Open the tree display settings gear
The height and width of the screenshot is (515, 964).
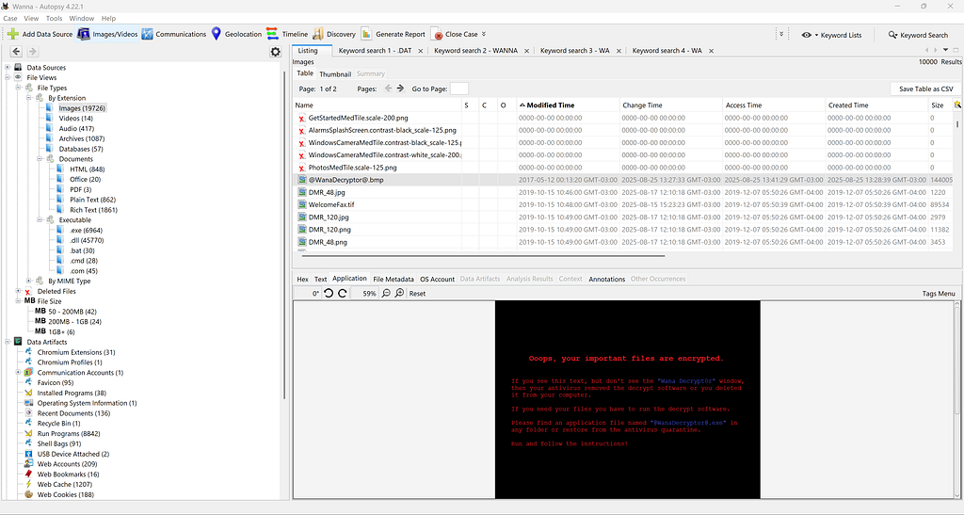(x=276, y=52)
